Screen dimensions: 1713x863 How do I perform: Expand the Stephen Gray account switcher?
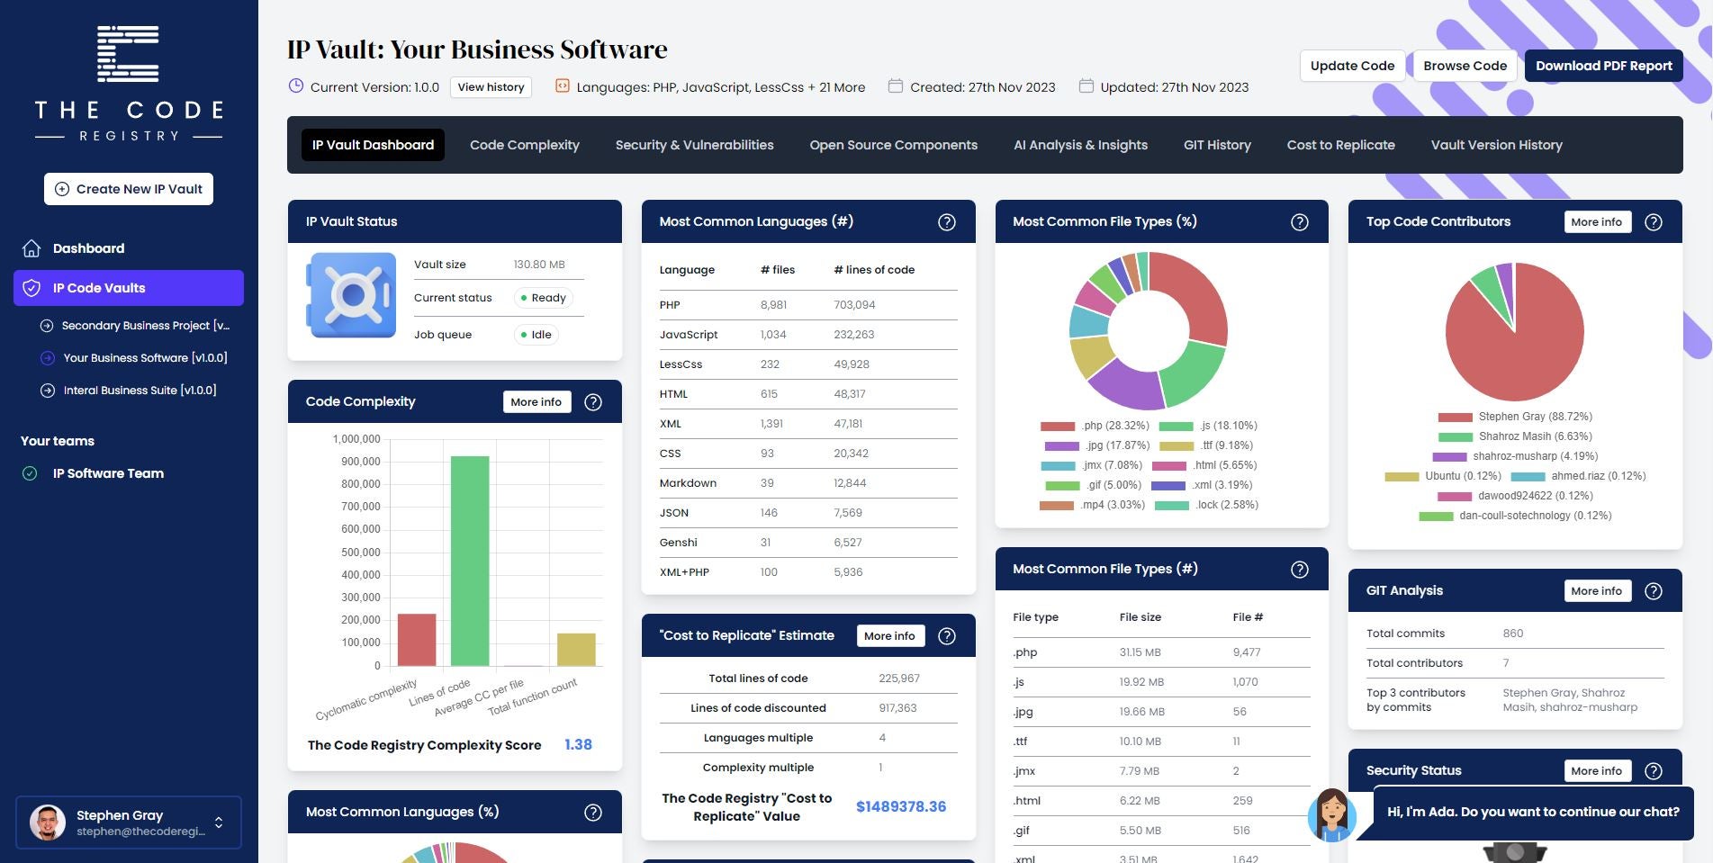(x=219, y=823)
